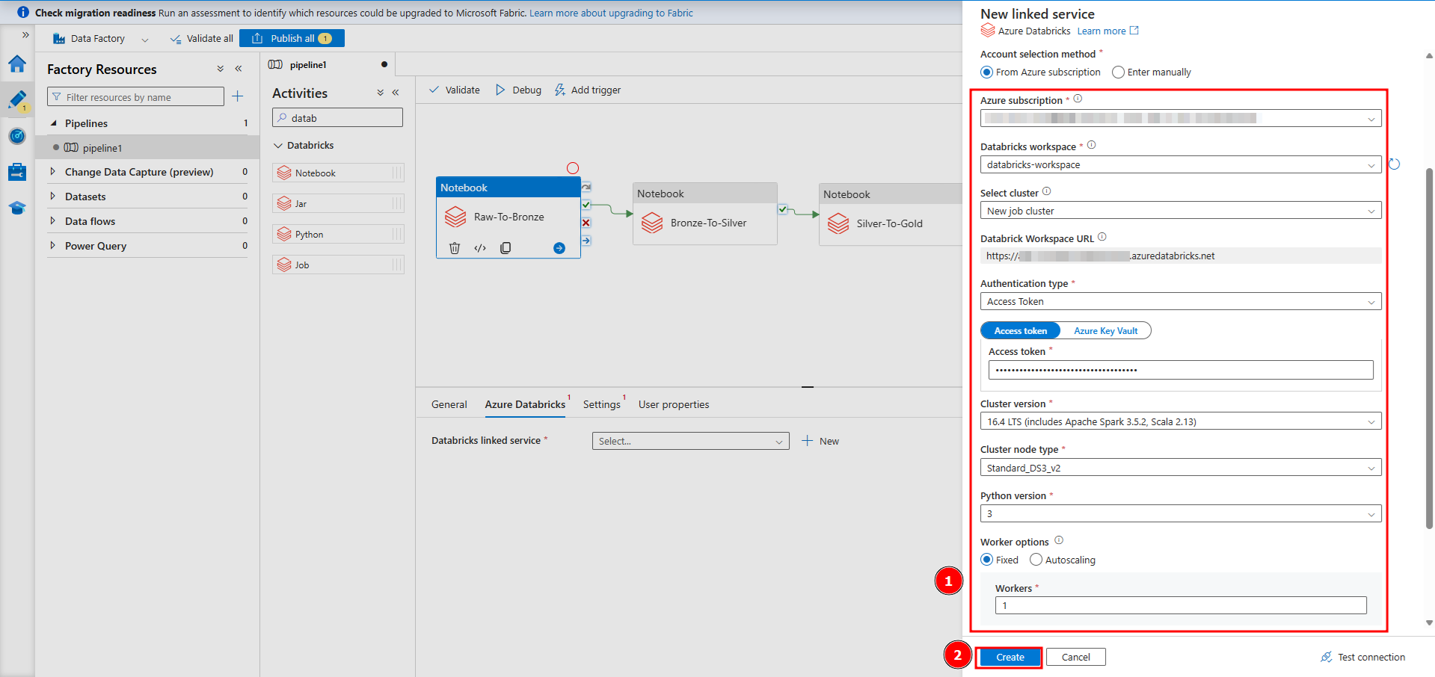Image resolution: width=1435 pixels, height=677 pixels.
Task: Open the Cluster node type dropdown
Action: 1180,468
